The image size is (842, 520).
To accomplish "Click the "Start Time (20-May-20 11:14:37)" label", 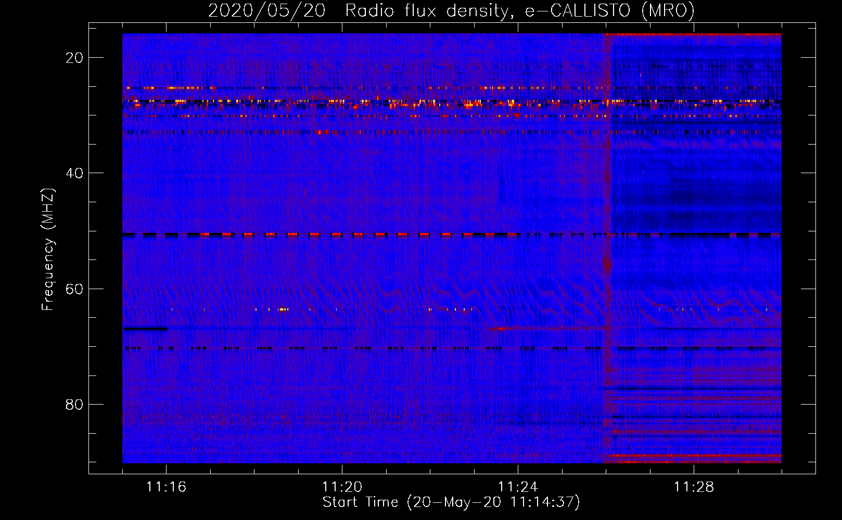I will point(451,502).
